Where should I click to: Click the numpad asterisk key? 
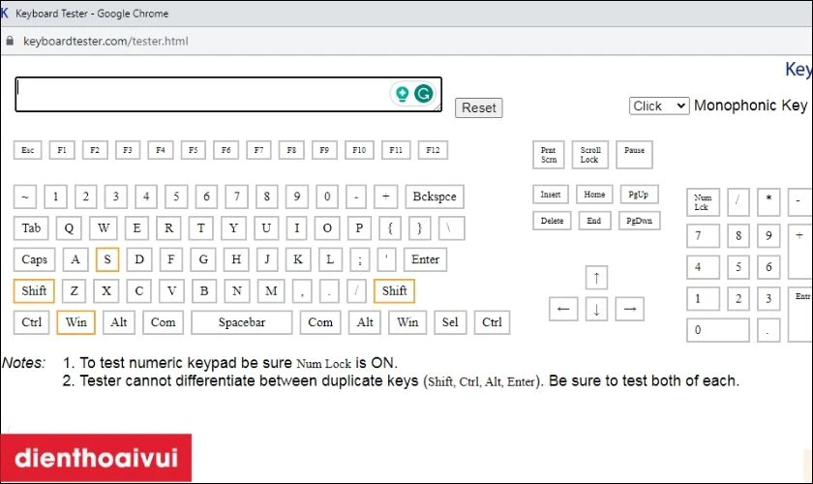(x=768, y=202)
